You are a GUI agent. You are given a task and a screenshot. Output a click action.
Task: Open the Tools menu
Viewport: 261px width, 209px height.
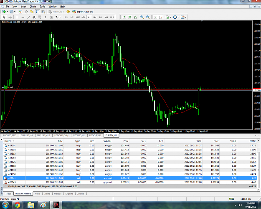coord(42,7)
